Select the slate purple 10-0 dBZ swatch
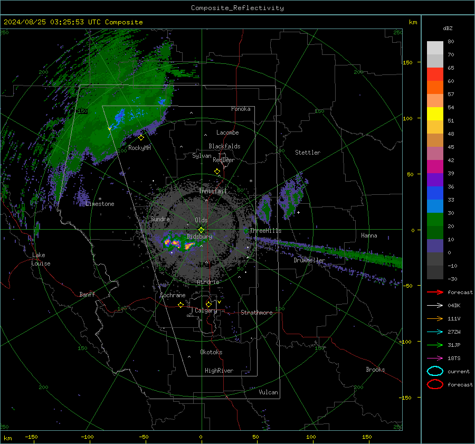The width and height of the screenshot is (475, 444). coord(435,245)
